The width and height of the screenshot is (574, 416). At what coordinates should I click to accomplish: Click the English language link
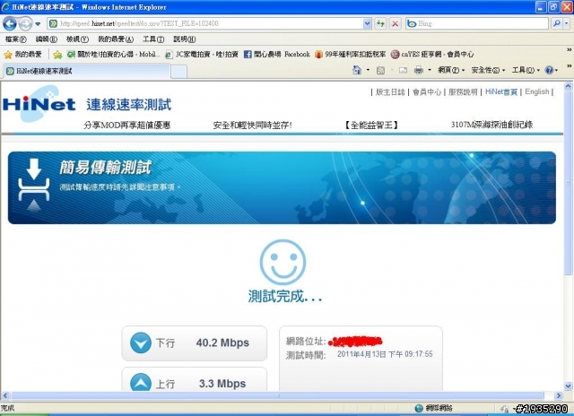537,91
